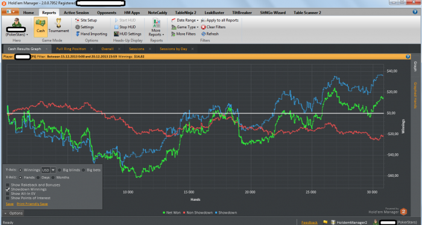The height and width of the screenshot is (225, 422).
Task: Click the Print Friendly Save link
Action: [x=32, y=204]
